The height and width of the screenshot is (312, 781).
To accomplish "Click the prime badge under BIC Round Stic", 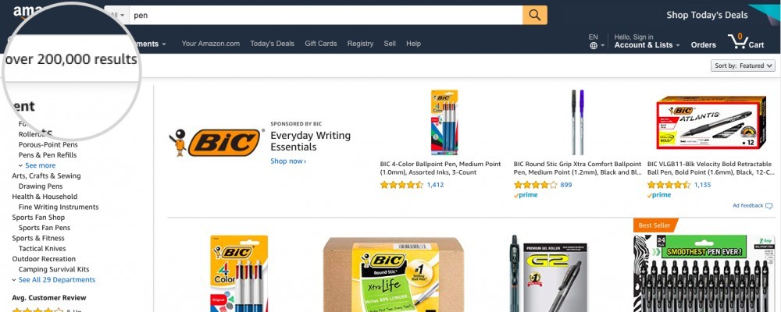I will click(x=526, y=195).
